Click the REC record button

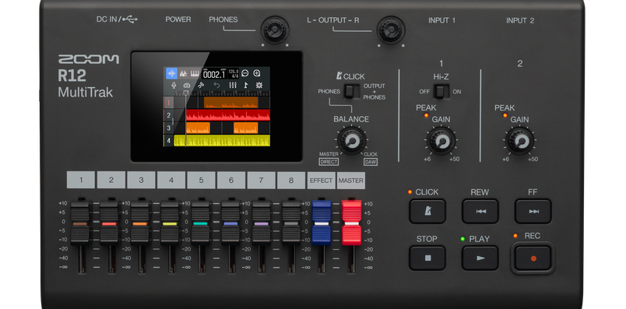point(533,258)
